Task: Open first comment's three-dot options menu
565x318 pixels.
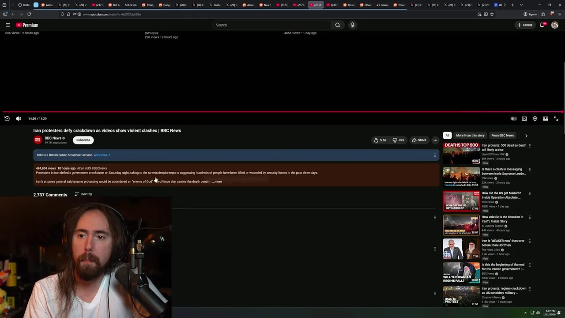Action: (x=435, y=218)
